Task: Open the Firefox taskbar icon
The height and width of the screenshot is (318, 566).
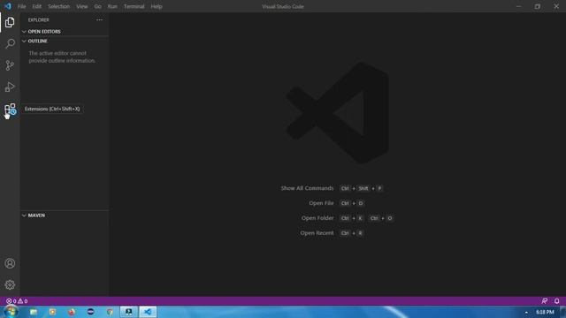Action: coord(72,312)
